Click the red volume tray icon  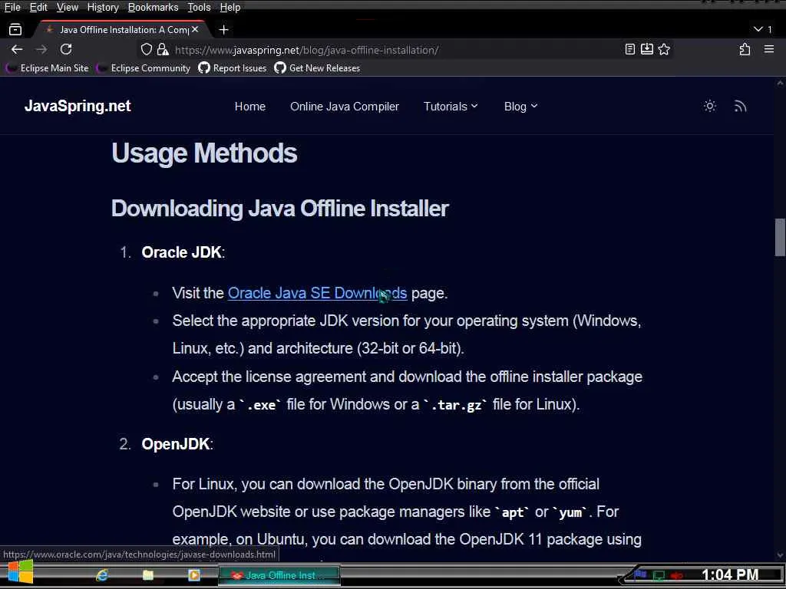[x=677, y=575]
